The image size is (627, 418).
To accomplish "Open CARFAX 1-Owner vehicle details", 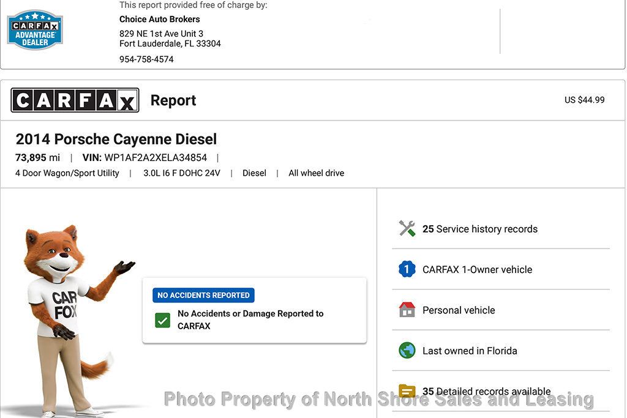I will point(477,269).
